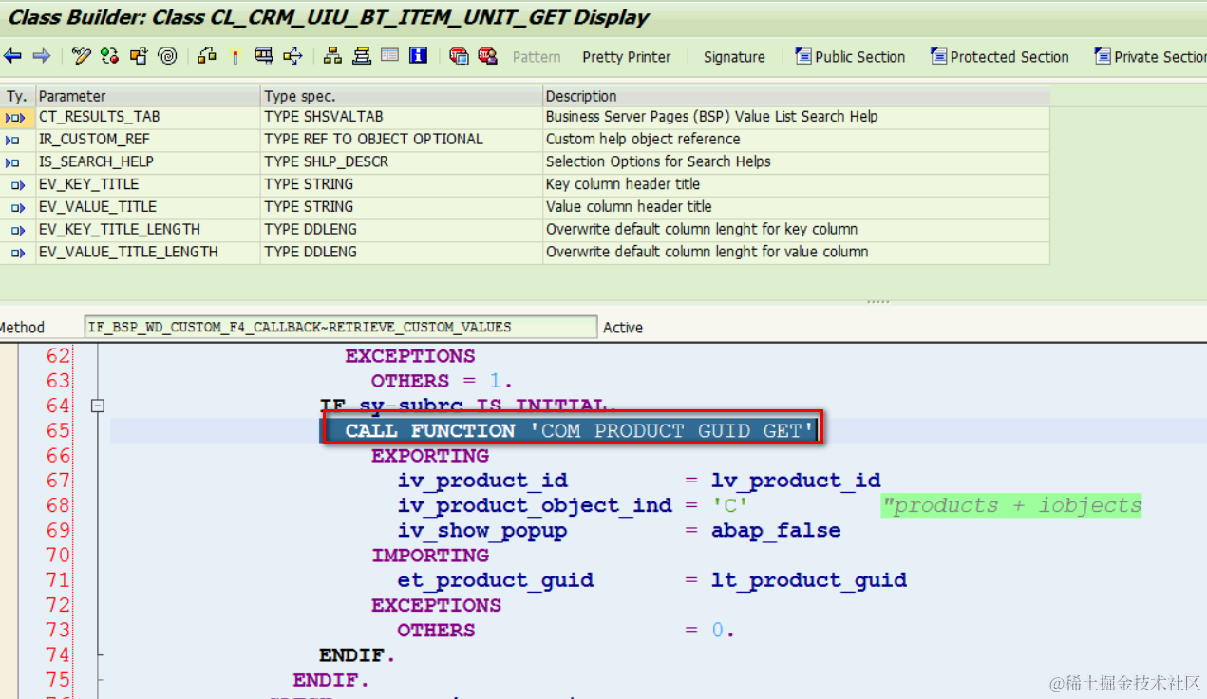
Task: Set external breakpoint stop-sign with user icon
Action: point(487,56)
